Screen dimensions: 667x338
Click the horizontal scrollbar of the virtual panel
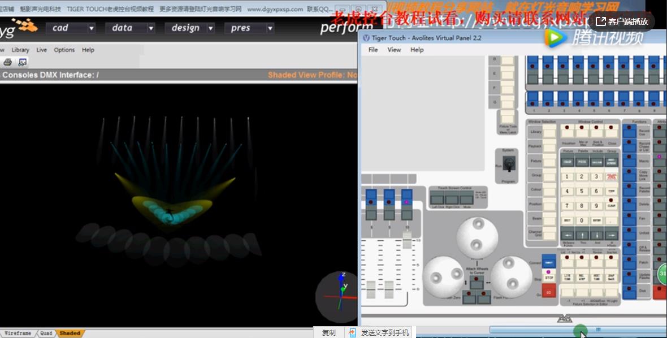(x=578, y=330)
